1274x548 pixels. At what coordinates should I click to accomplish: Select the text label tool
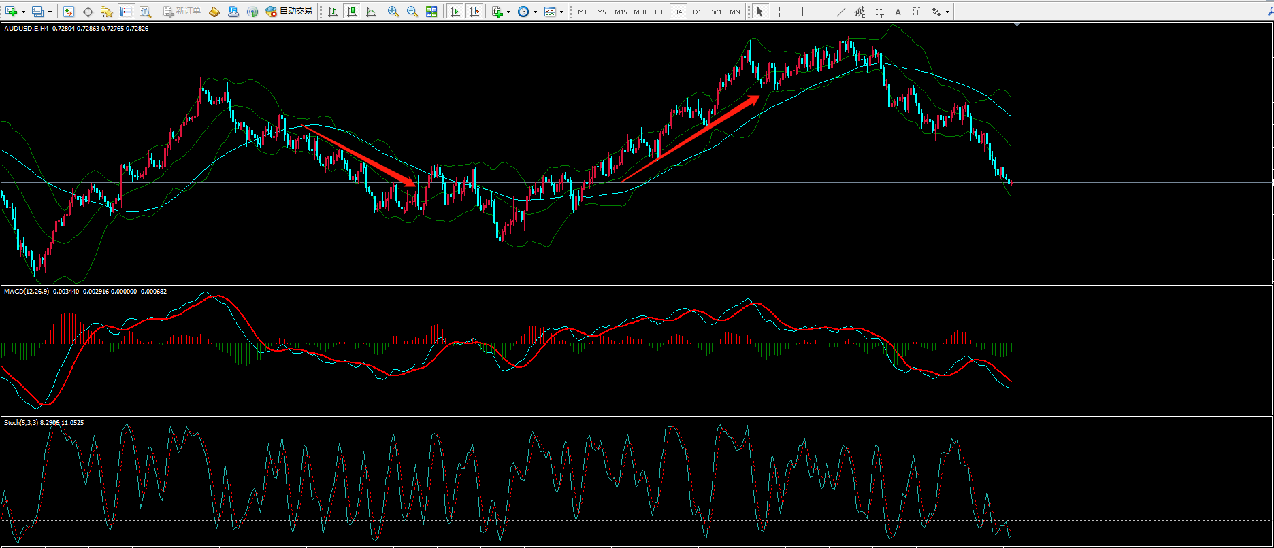click(917, 12)
